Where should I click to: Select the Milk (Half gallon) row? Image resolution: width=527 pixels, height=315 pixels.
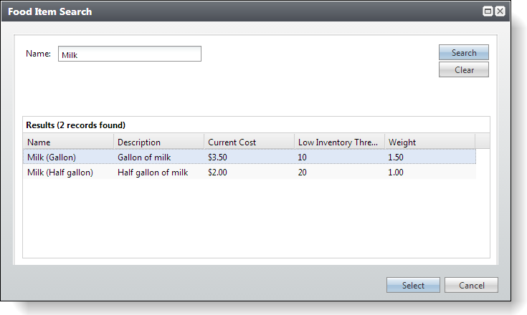point(250,172)
